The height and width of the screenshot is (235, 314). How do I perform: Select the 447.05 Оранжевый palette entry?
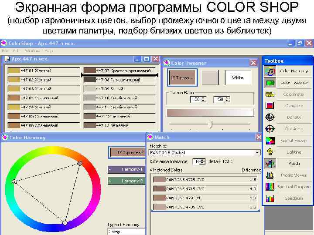(44, 116)
